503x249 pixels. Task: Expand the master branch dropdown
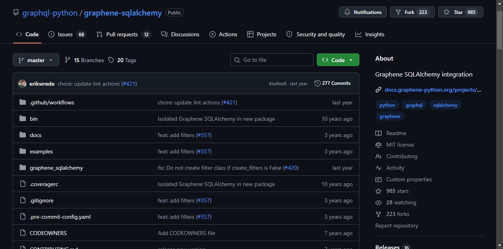(36, 60)
